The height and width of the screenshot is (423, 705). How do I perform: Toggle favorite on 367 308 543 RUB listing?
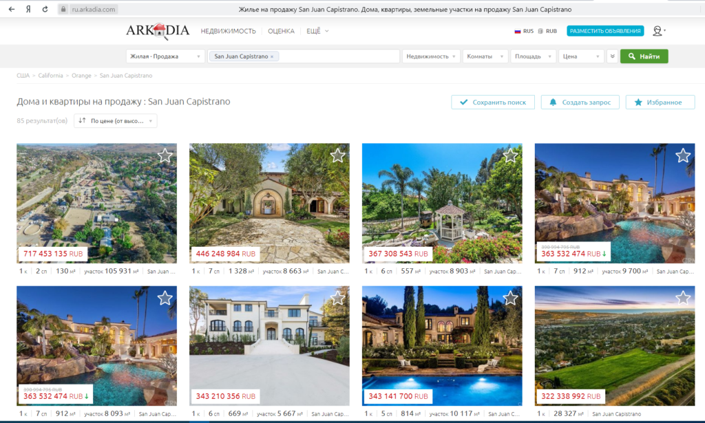[x=510, y=155]
